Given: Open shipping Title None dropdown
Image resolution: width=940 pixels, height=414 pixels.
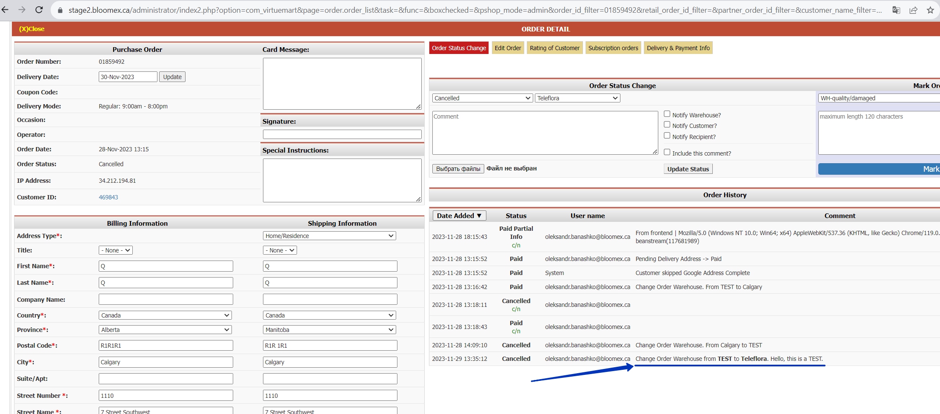Looking at the screenshot, I should click(x=280, y=250).
